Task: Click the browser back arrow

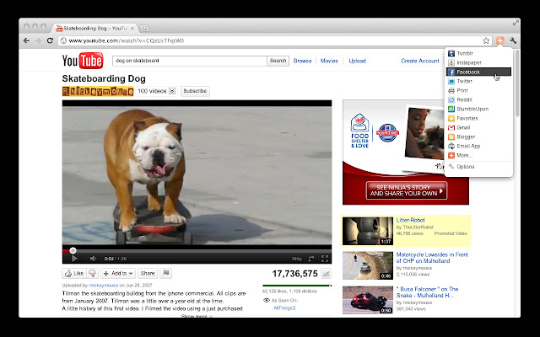Action: coord(26,40)
